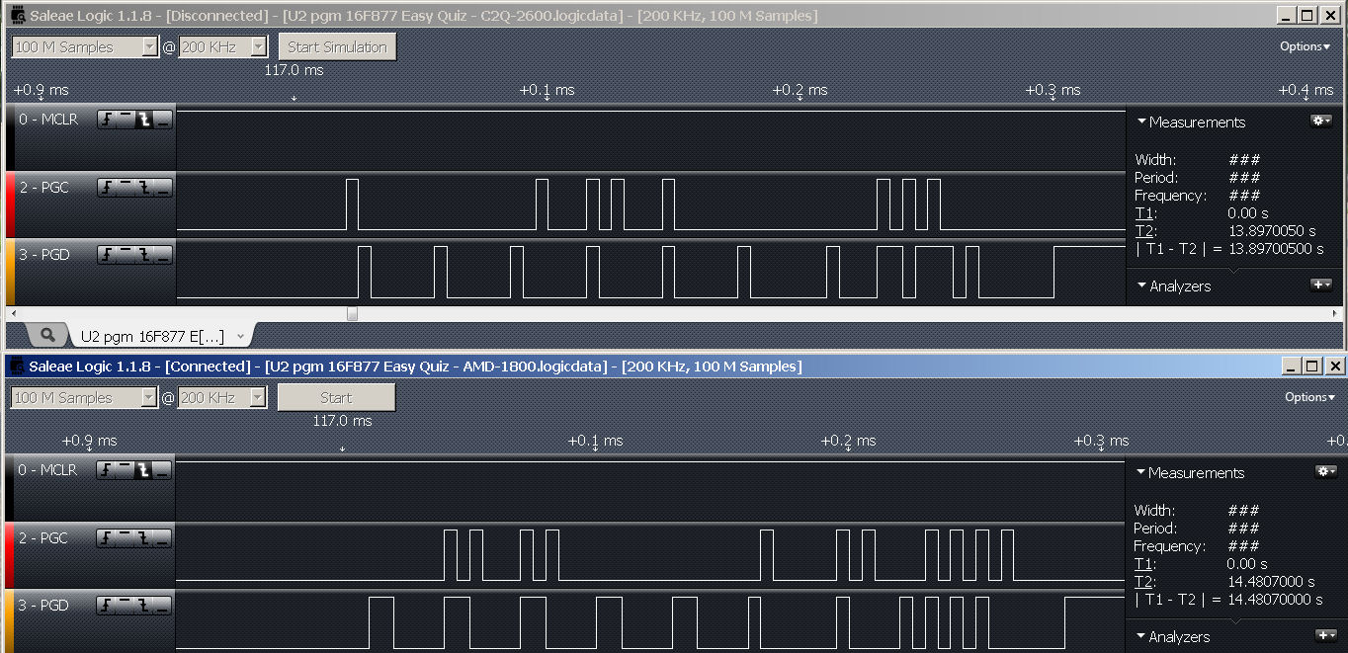Set rising edge trigger on bottom PGD channel
The height and width of the screenshot is (653, 1348).
(x=107, y=606)
